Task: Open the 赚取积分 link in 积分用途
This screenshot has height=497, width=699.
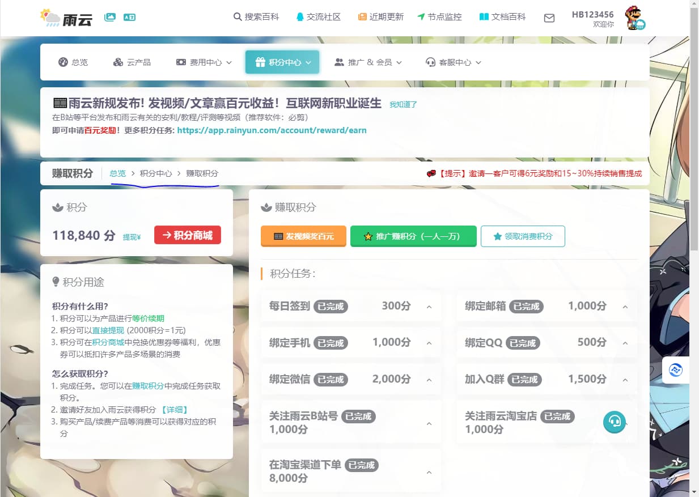Action: (x=148, y=386)
